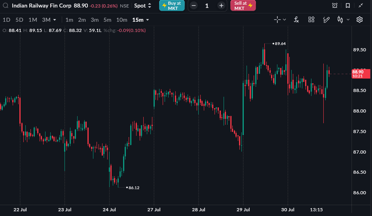Click the NSE exchange label
This screenshot has height=216, width=372.
(125, 6)
